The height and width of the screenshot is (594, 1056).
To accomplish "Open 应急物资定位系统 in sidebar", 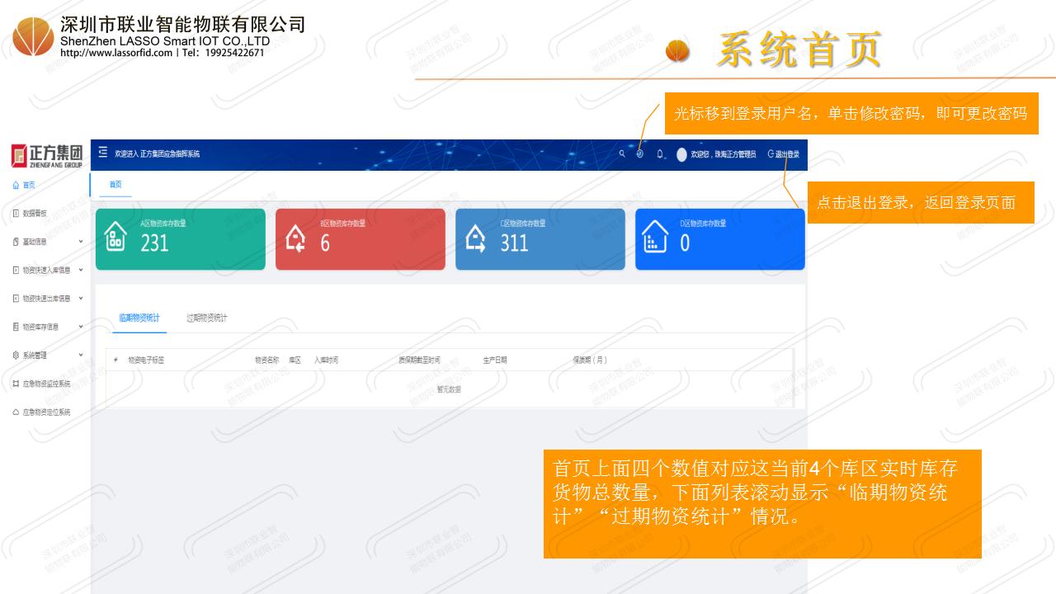I will pos(45,412).
